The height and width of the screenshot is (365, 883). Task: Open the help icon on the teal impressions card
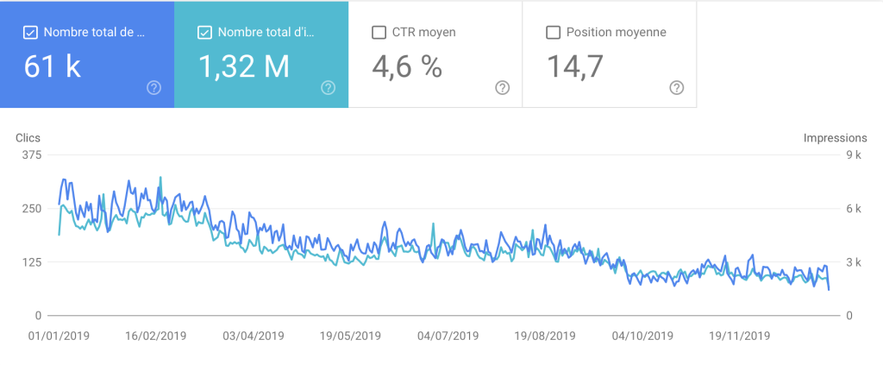(328, 87)
